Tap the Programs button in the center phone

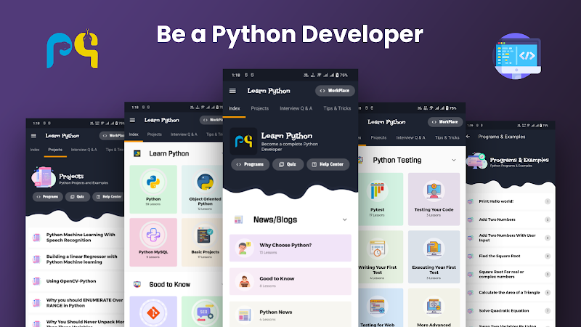250,164
